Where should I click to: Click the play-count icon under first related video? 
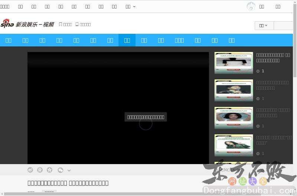pos(258,71)
